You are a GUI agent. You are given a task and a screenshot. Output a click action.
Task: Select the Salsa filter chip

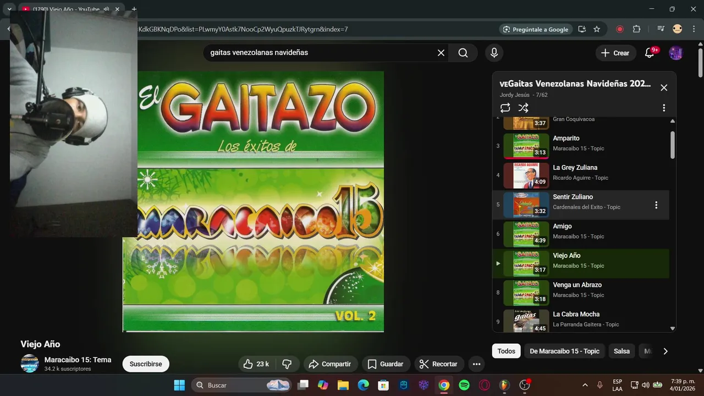point(621,351)
